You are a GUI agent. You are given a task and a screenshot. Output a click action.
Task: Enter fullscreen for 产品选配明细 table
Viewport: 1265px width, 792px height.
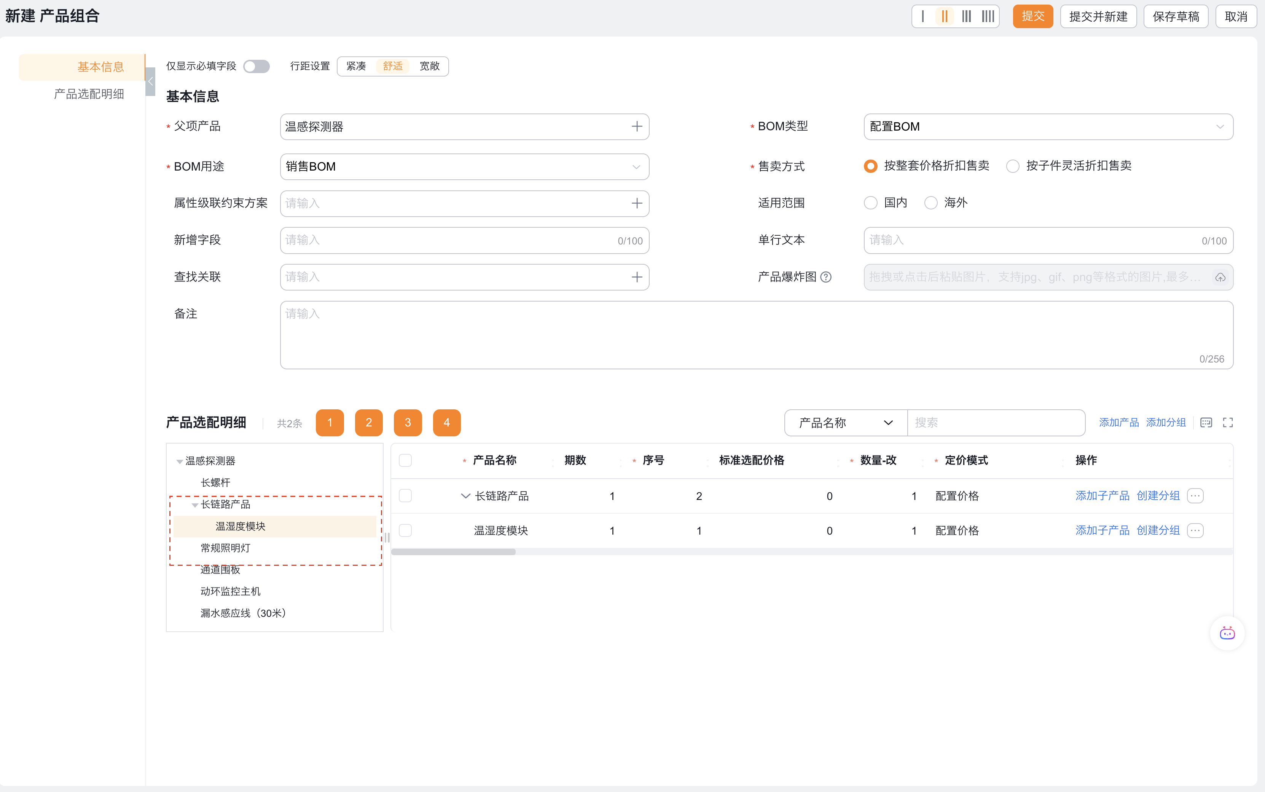point(1228,423)
